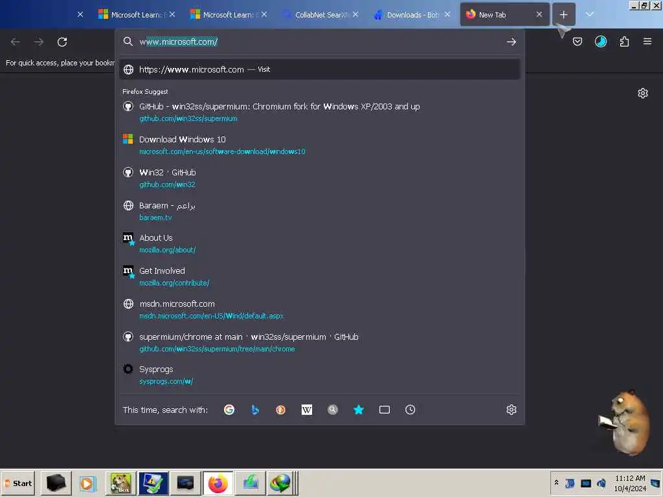Viewport: 663px width, 497px height.
Task: Select the New Tab tab
Action: pos(499,15)
